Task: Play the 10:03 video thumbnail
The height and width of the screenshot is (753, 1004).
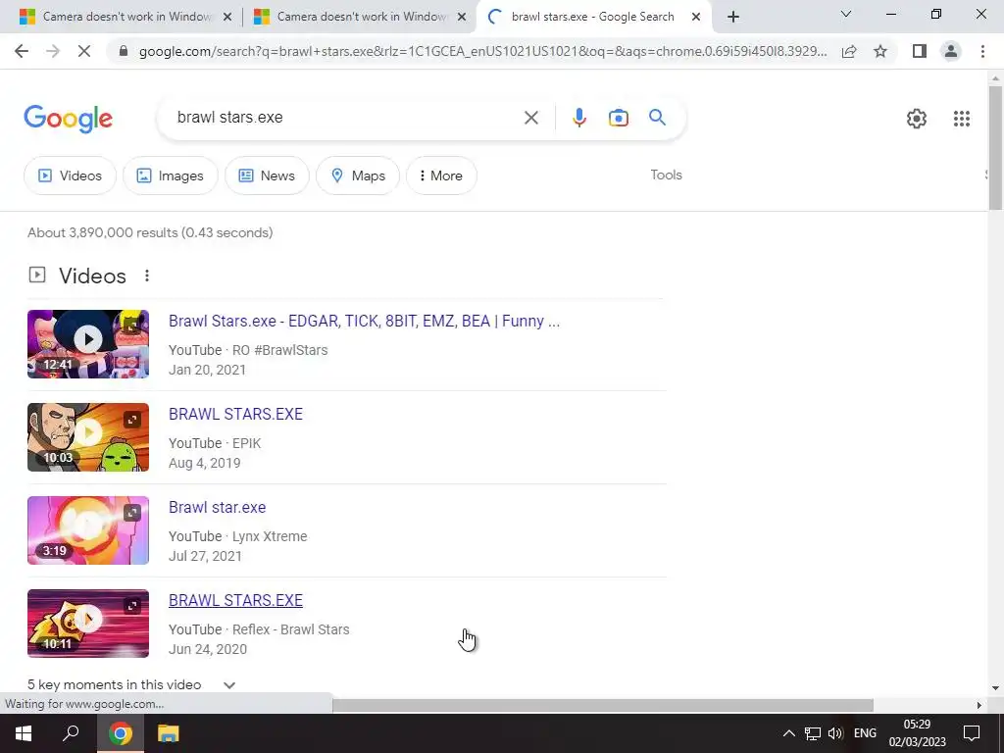Action: click(88, 437)
